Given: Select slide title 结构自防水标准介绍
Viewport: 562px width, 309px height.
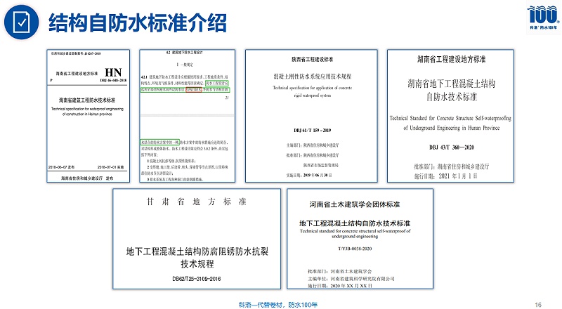Looking at the screenshot, I should coord(138,23).
